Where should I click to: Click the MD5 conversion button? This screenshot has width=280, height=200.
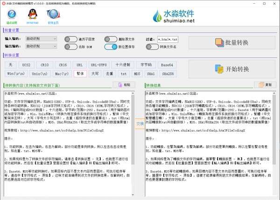(x=137, y=73)
